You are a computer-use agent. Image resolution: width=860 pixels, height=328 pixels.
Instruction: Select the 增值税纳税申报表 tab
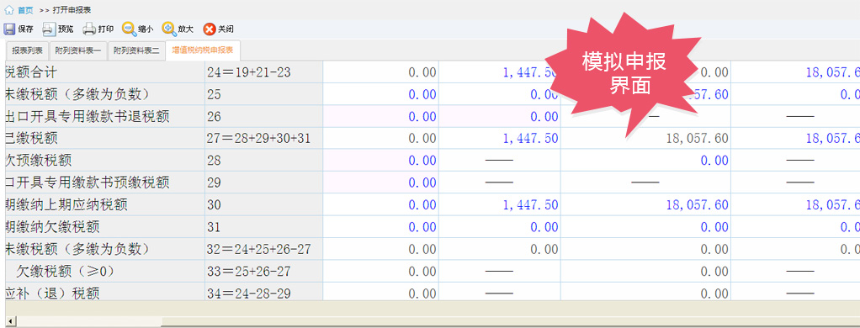tap(203, 50)
